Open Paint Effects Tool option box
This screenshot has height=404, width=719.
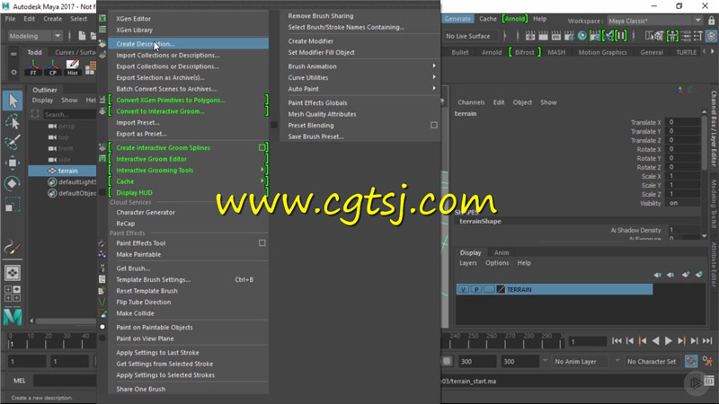[262, 242]
